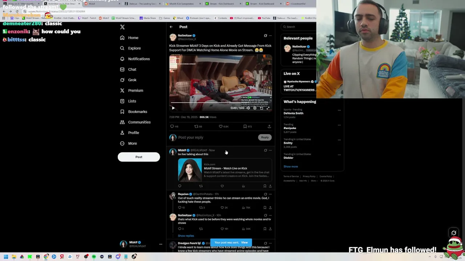This screenshot has width=465, height=261.
Task: Open Home in the X sidebar
Action: (x=129, y=38)
